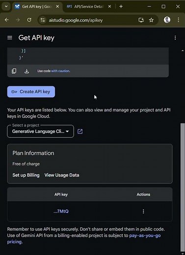Image resolution: width=185 pixels, height=255 pixels.
Task: Open actions menu for the 7MtQ key
Action: (143, 211)
